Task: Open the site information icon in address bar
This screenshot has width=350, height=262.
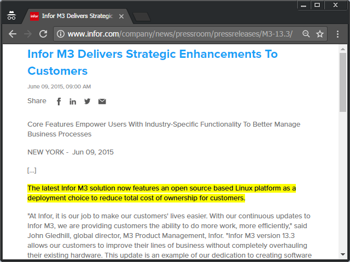Action: [61, 34]
